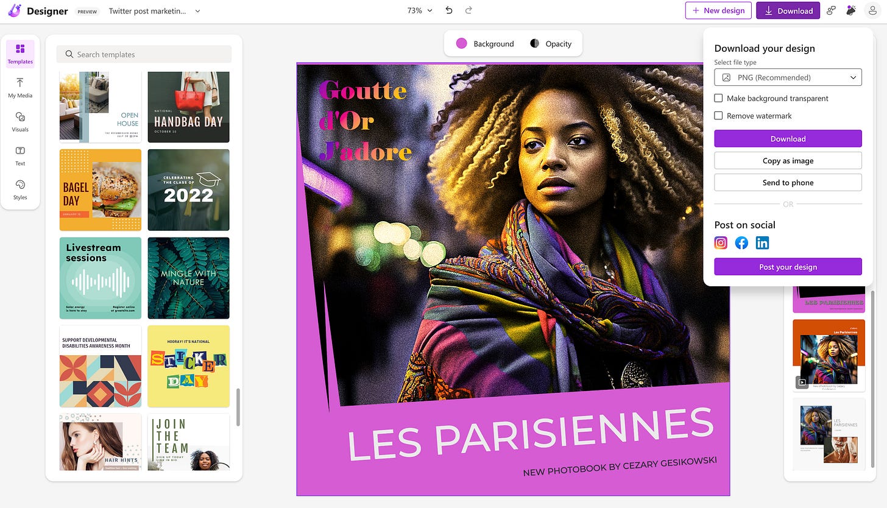The image size is (887, 508).
Task: Click the Background color swatch
Action: (462, 43)
